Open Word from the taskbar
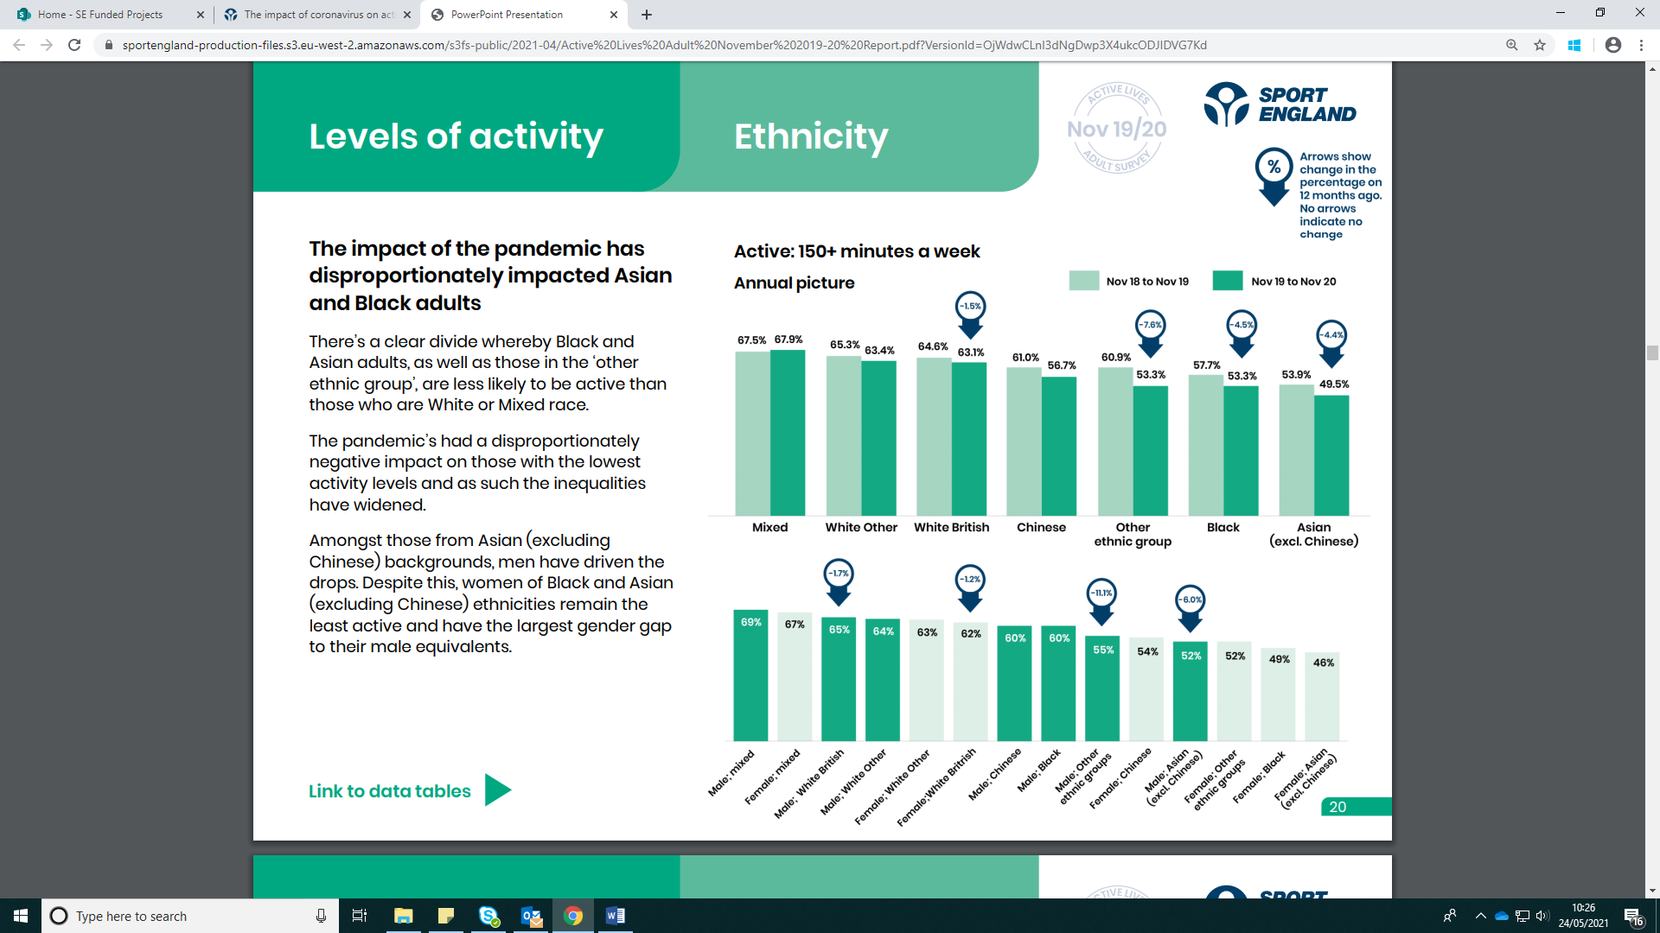This screenshot has width=1660, height=933. pyautogui.click(x=616, y=916)
